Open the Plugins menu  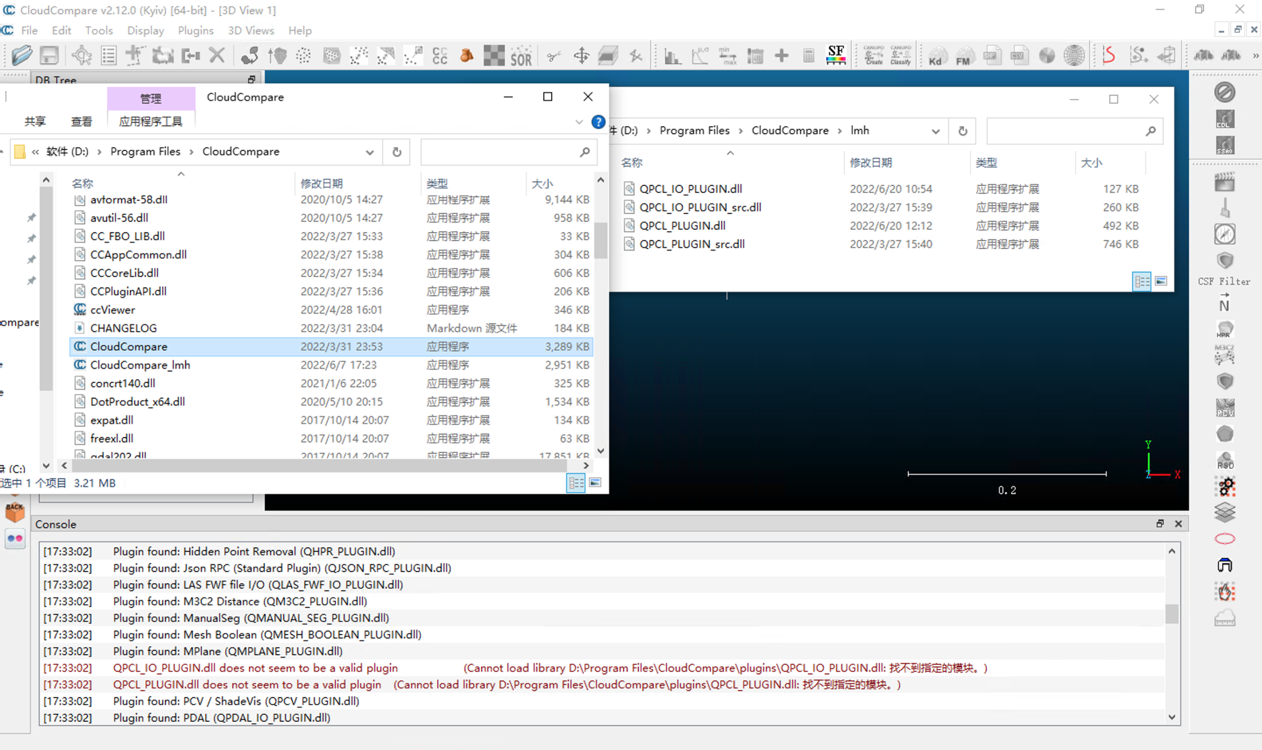(x=195, y=31)
